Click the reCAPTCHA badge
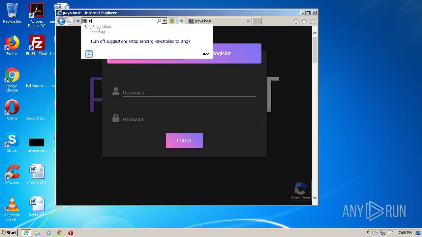The image size is (422, 237). pyautogui.click(x=300, y=190)
